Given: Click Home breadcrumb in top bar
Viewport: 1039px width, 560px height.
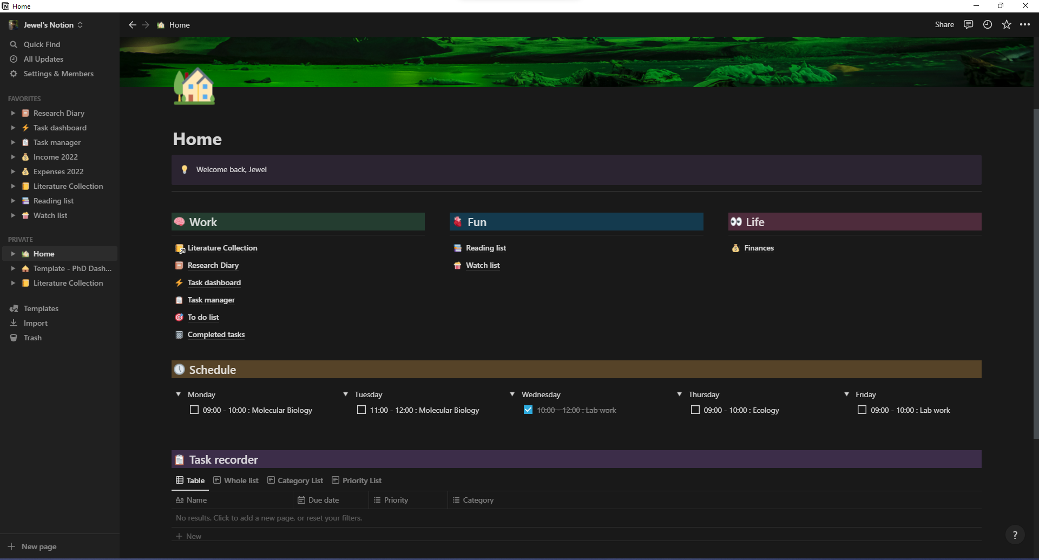Looking at the screenshot, I should [173, 25].
